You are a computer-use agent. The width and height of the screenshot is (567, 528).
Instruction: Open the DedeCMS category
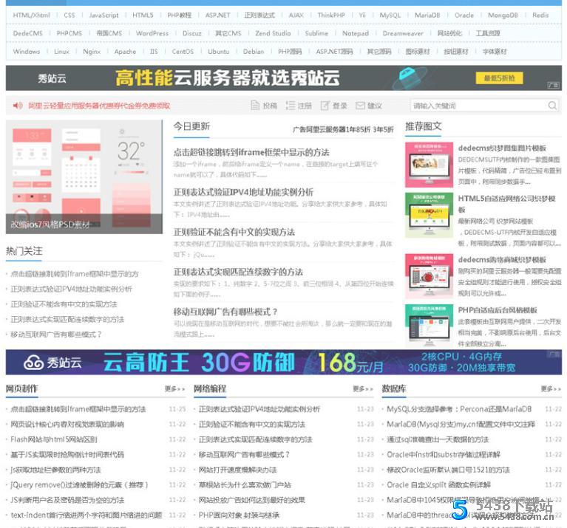tap(28, 33)
